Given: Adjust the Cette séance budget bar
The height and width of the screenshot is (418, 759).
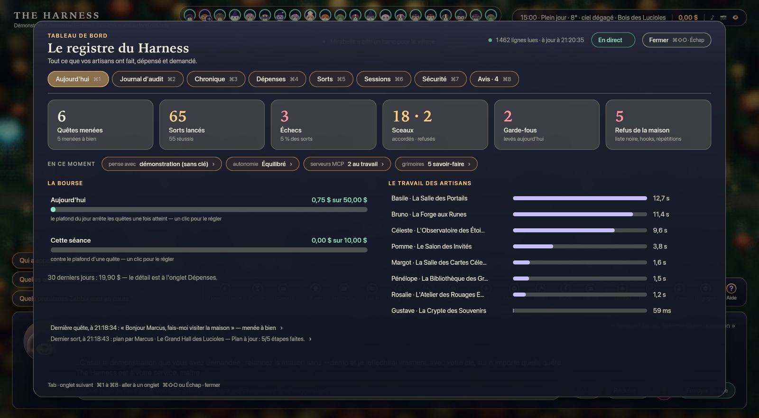Looking at the screenshot, I should [209, 250].
